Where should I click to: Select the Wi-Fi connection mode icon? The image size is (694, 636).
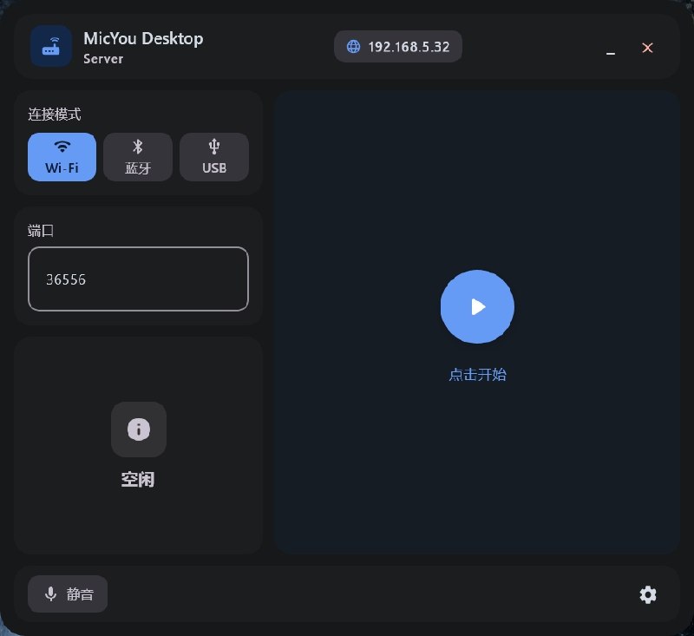tap(62, 148)
